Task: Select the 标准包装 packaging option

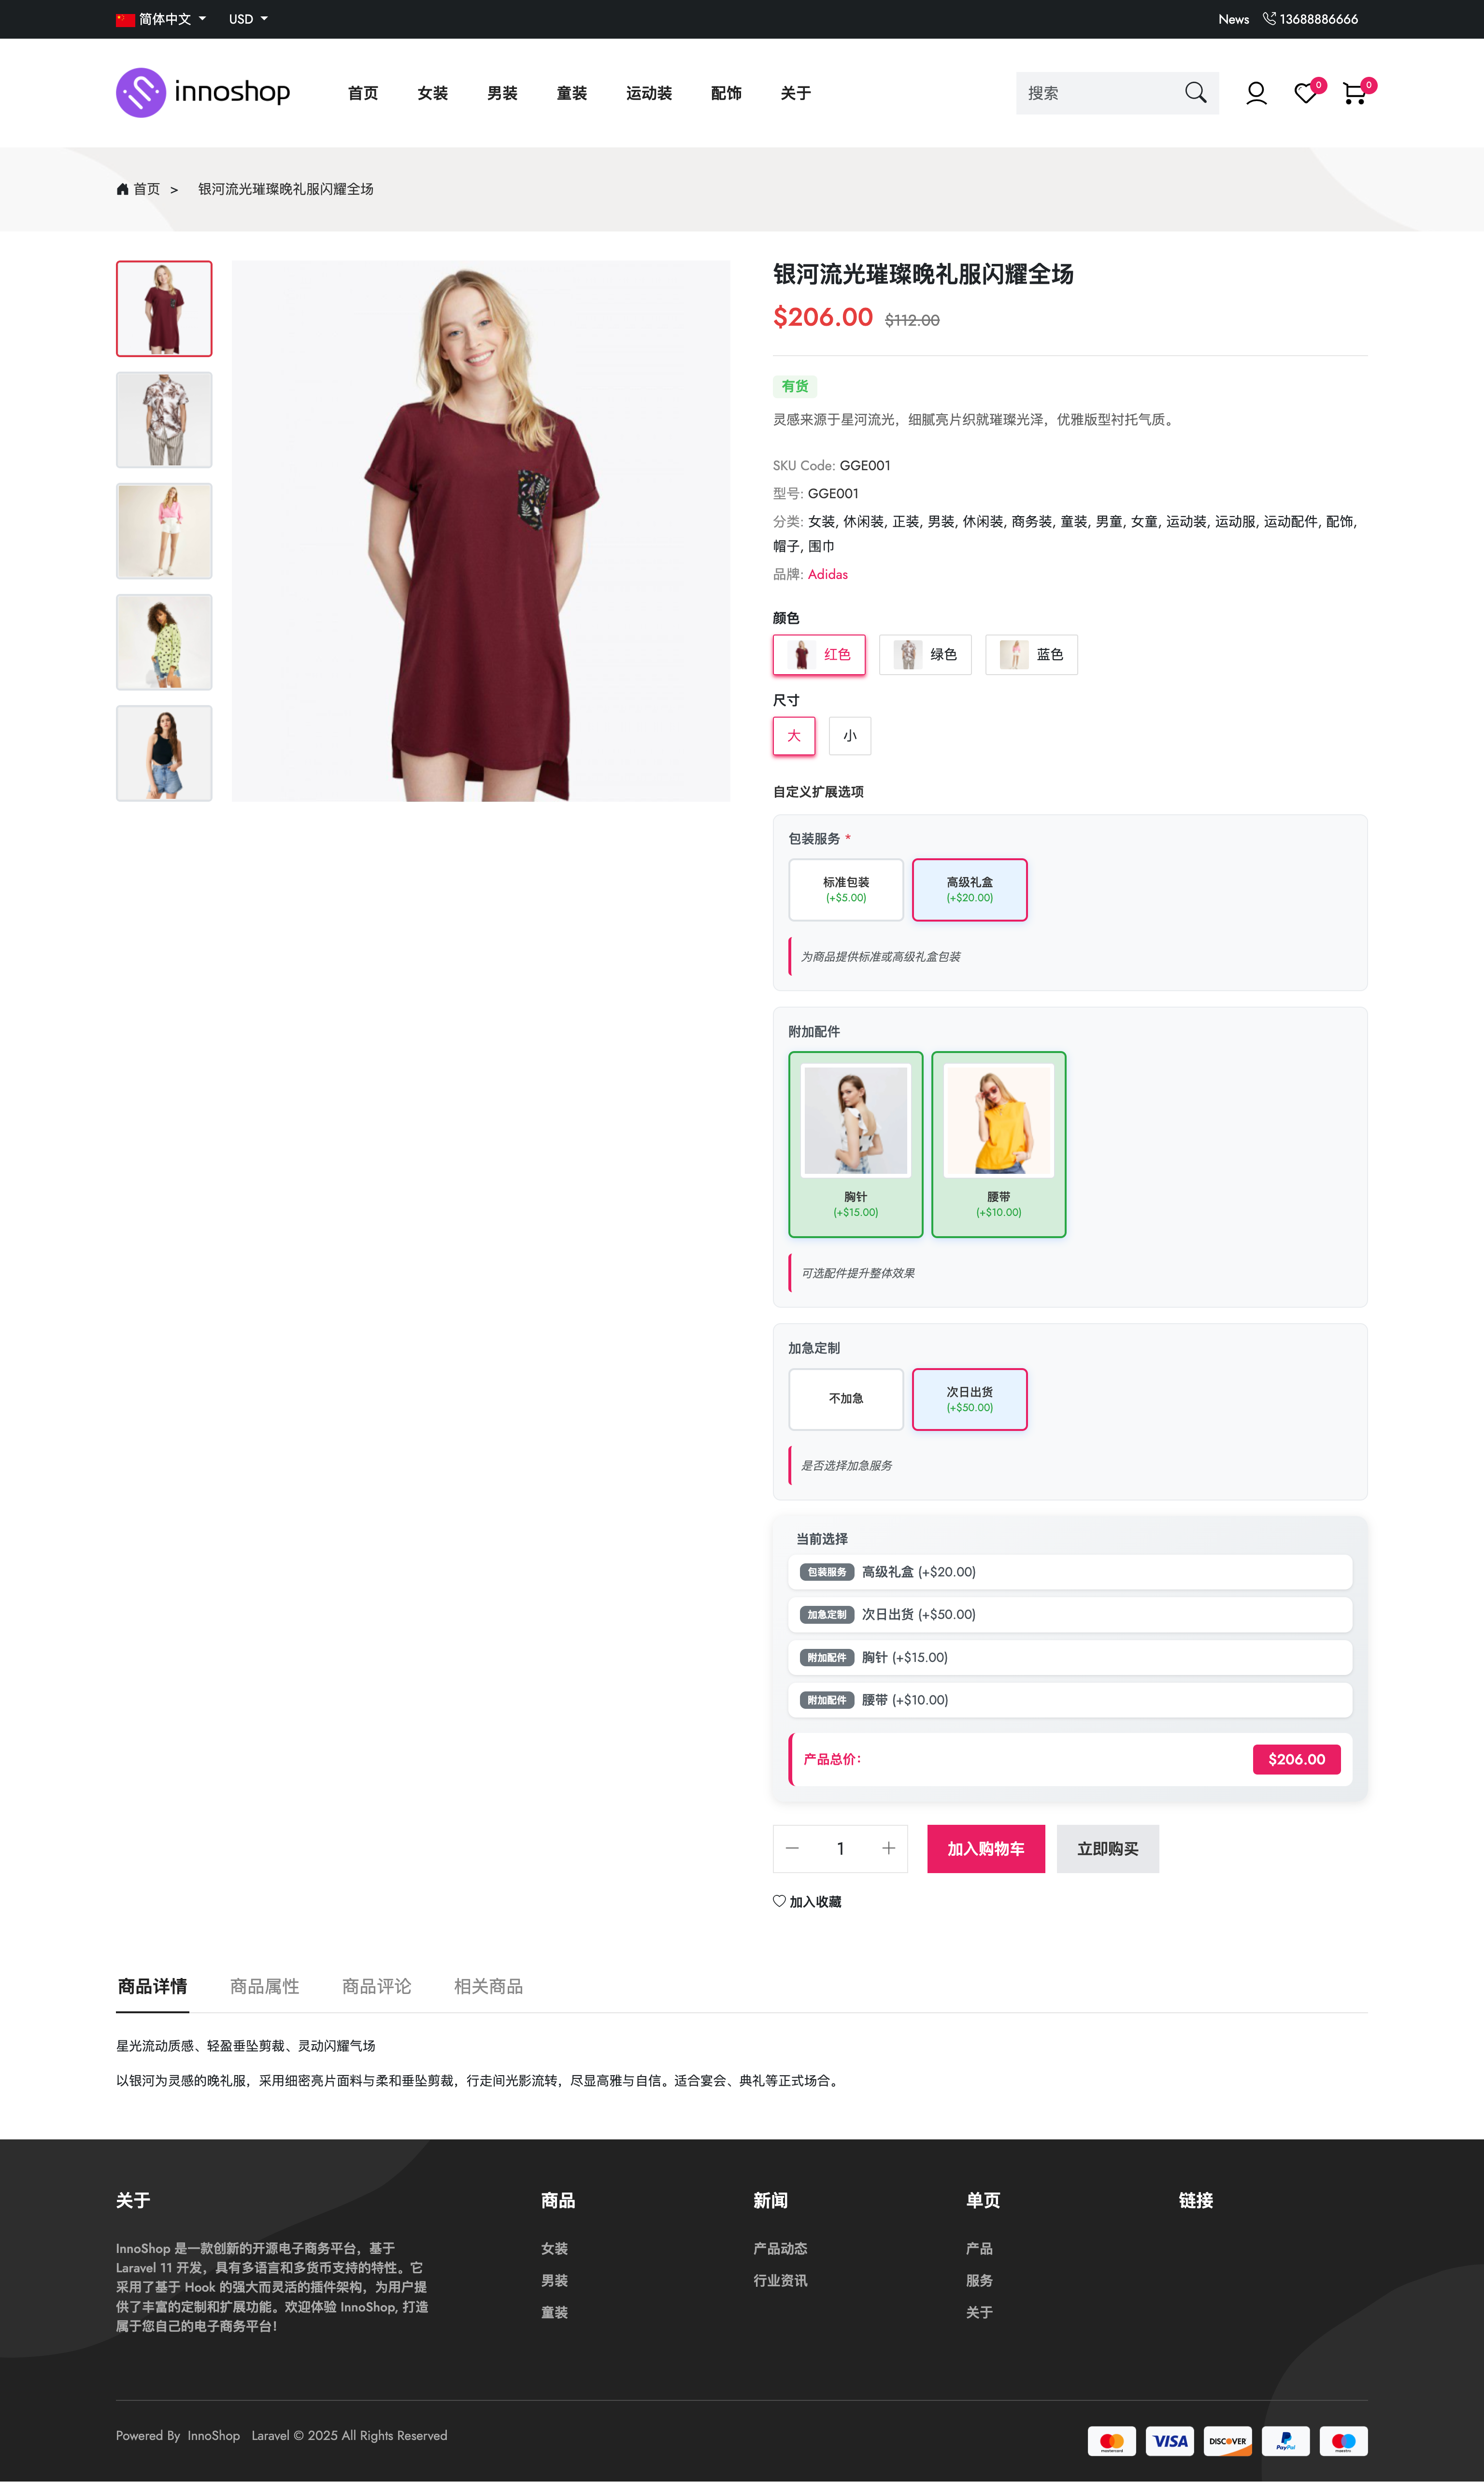Action: 846,889
